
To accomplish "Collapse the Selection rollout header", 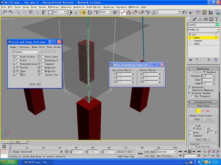I will coord(203,105).
